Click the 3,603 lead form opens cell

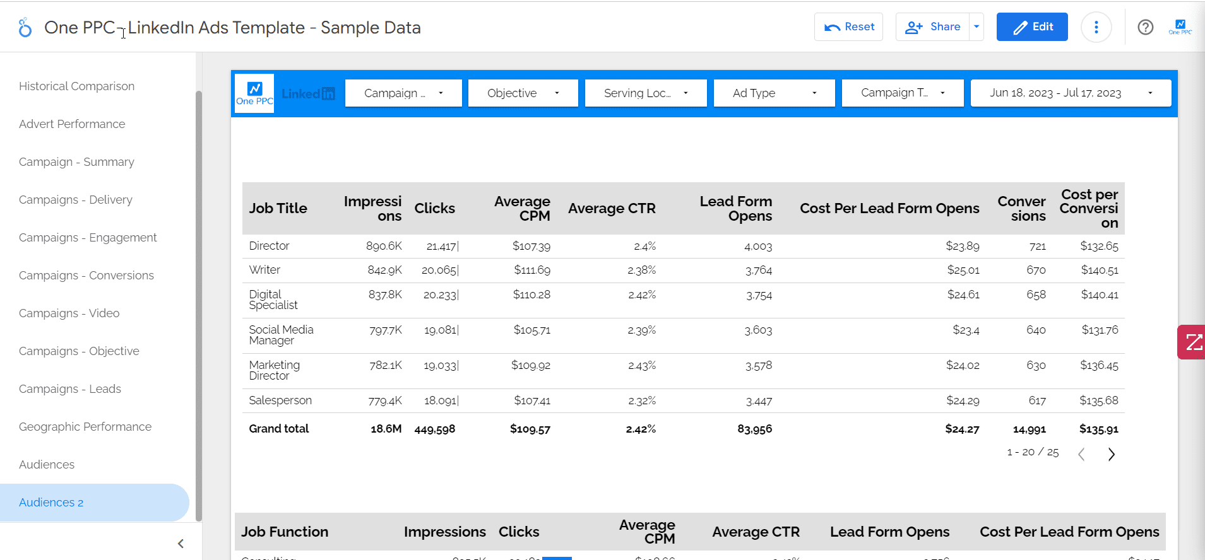758,330
